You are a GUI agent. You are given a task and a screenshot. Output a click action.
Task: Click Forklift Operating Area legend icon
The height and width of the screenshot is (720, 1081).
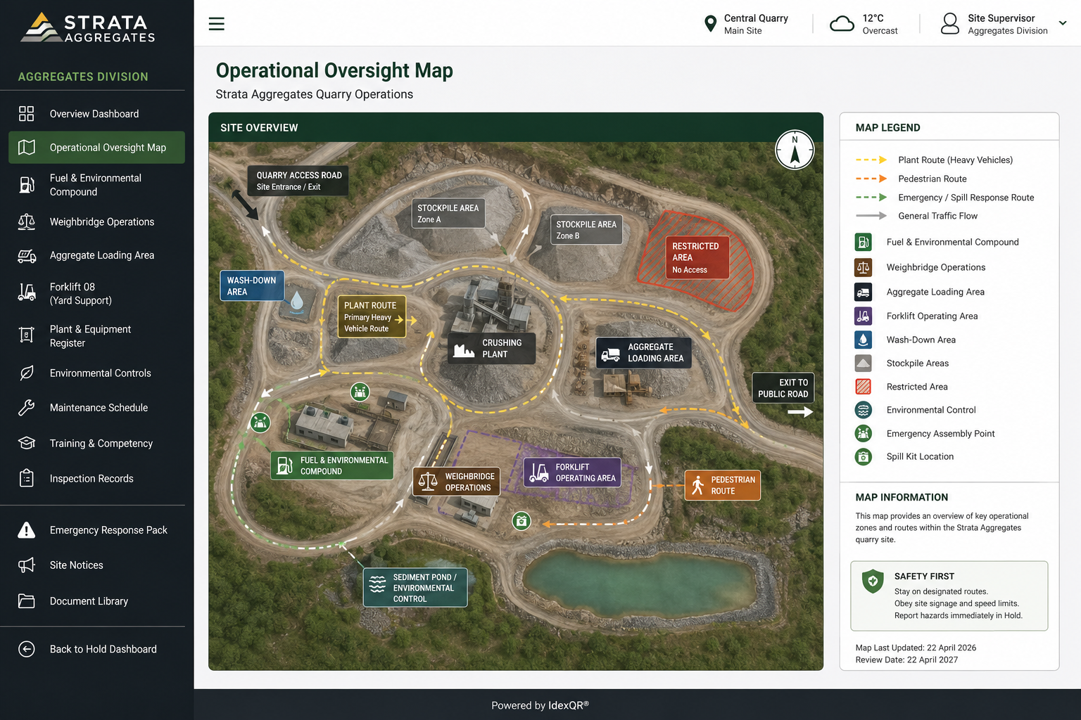point(864,316)
